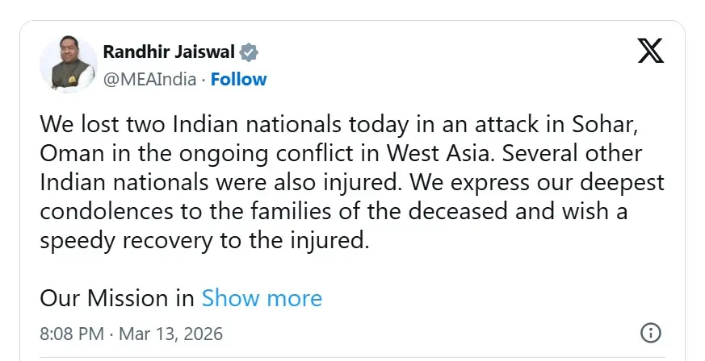Click the Mar 13, 2026 date
Screen dimensions: 705x361
coord(171,333)
